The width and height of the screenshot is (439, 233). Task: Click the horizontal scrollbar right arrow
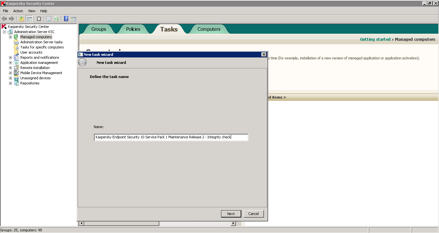(233, 223)
